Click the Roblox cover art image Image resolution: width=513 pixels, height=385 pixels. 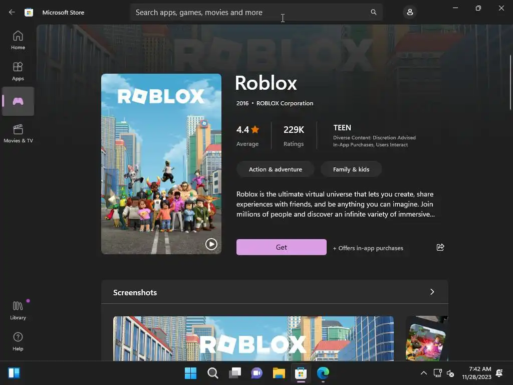coord(161,164)
